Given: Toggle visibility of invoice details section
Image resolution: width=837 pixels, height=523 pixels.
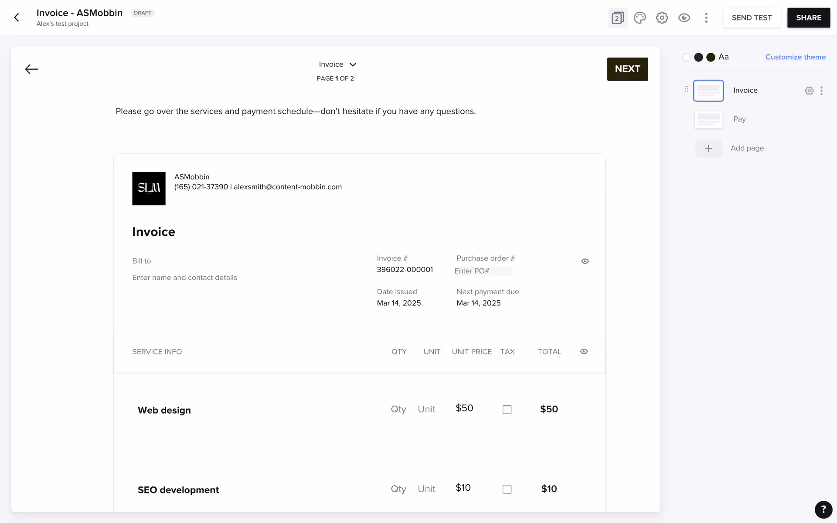Looking at the screenshot, I should click(585, 261).
